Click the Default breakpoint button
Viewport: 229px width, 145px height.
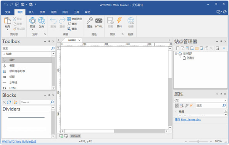[x=75, y=136]
